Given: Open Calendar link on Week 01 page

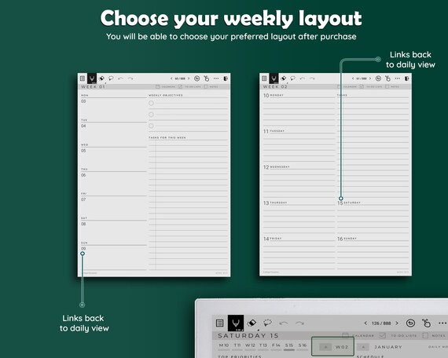Looking at the screenshot, I should 165,86.
